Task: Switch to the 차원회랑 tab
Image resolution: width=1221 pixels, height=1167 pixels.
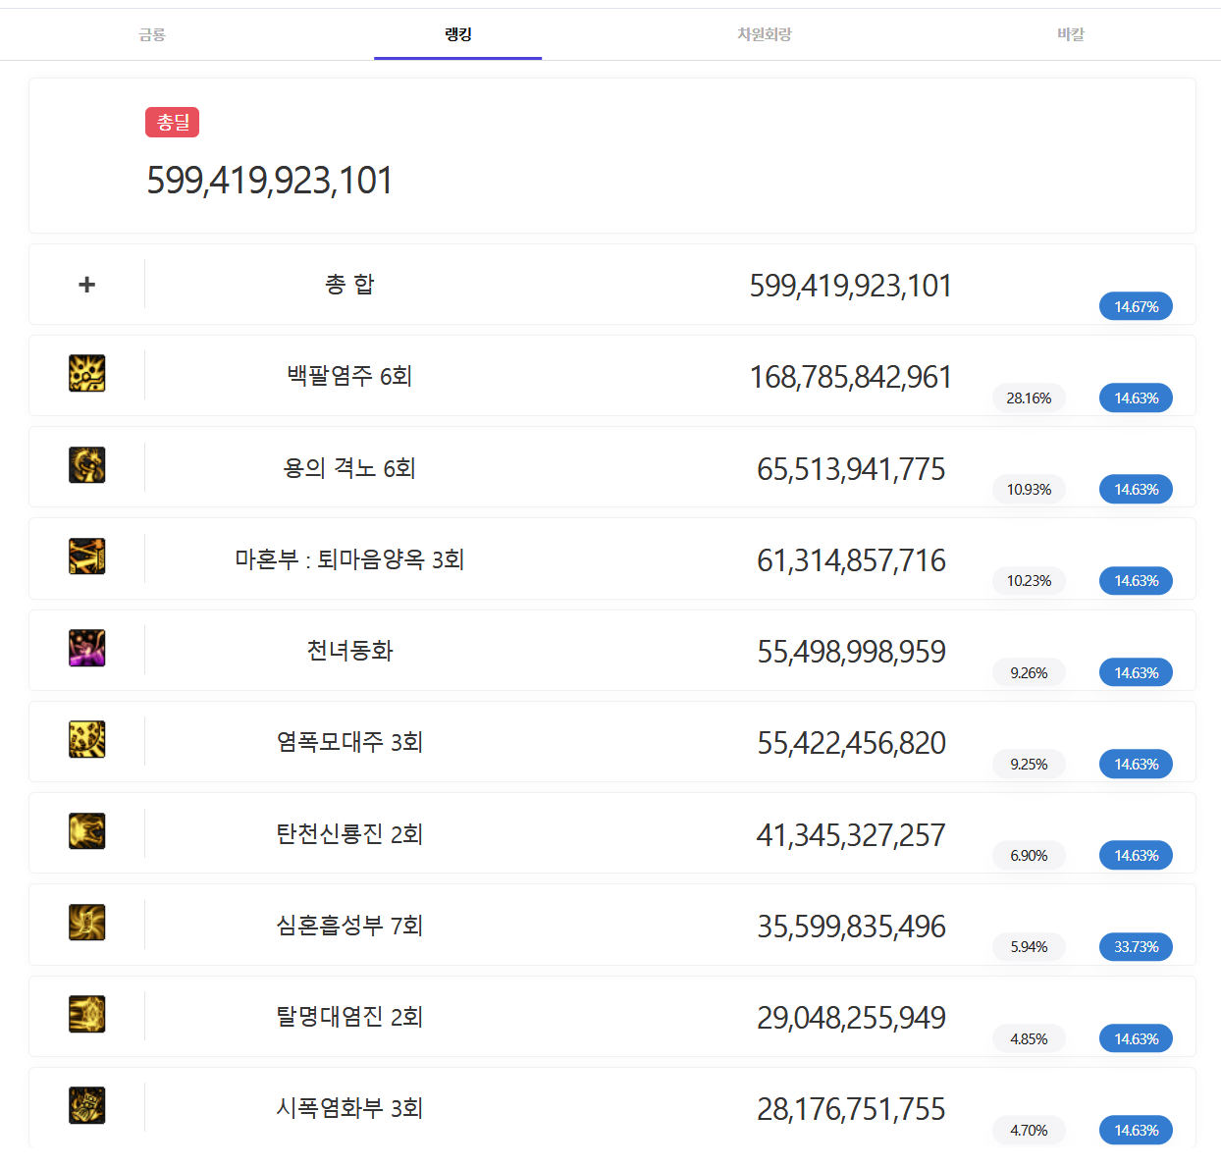Action: (764, 34)
